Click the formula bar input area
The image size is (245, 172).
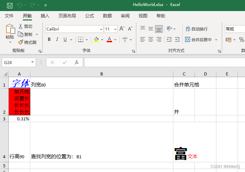coord(165,62)
